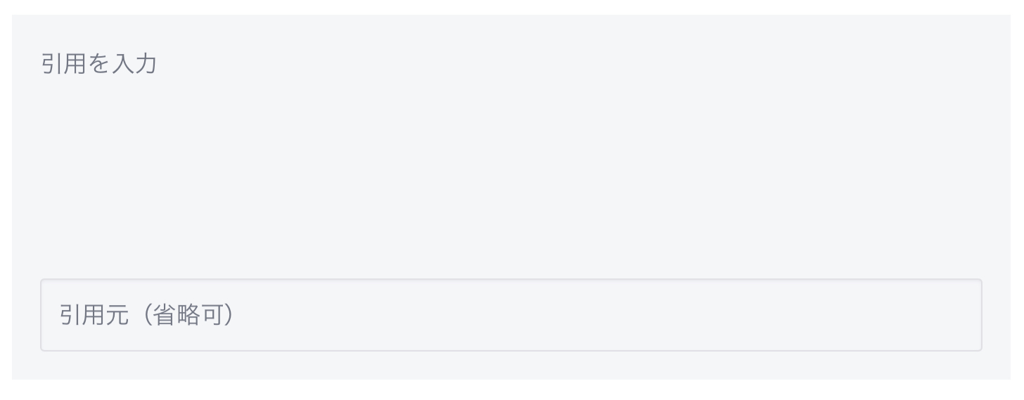Viewport: 1024px width, 400px height.
Task: Click the middle of the quote block
Action: pos(511,197)
